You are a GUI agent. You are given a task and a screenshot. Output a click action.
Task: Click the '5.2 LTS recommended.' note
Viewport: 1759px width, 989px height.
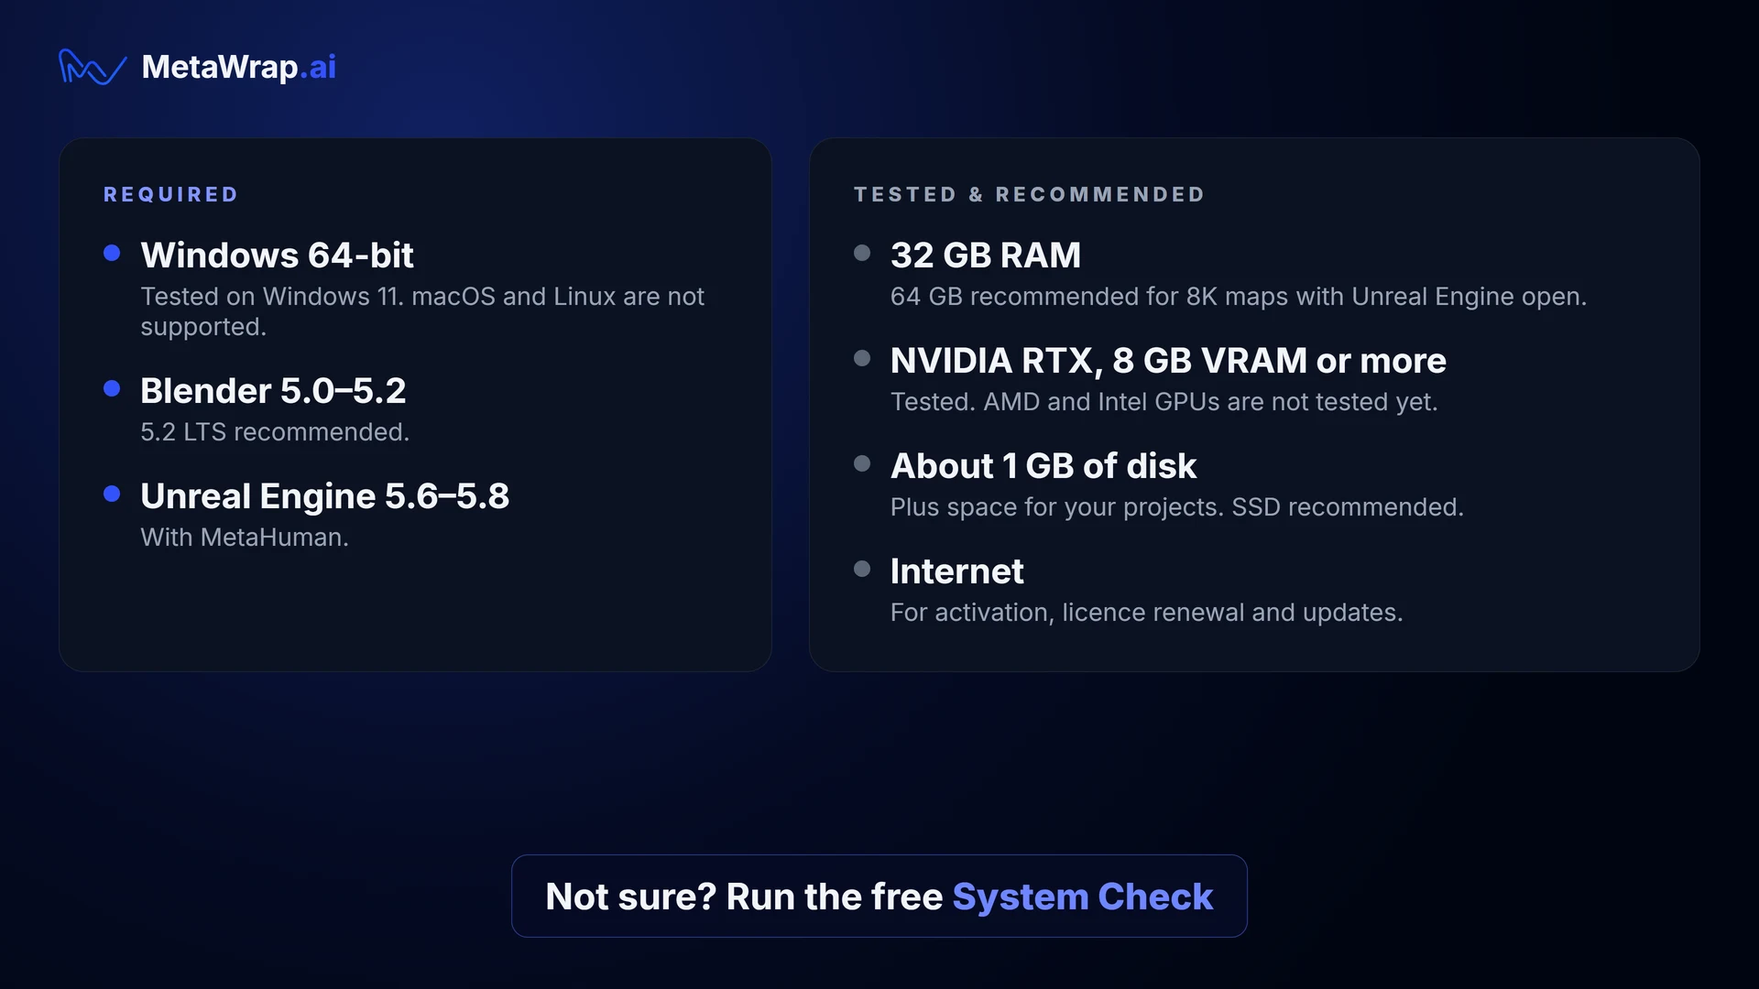click(275, 431)
